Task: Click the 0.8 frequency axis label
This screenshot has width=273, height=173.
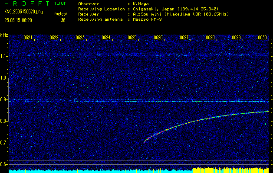Action: coord(3,121)
